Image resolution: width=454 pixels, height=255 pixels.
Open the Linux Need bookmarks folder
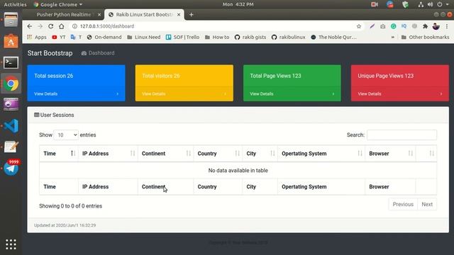coord(143,38)
